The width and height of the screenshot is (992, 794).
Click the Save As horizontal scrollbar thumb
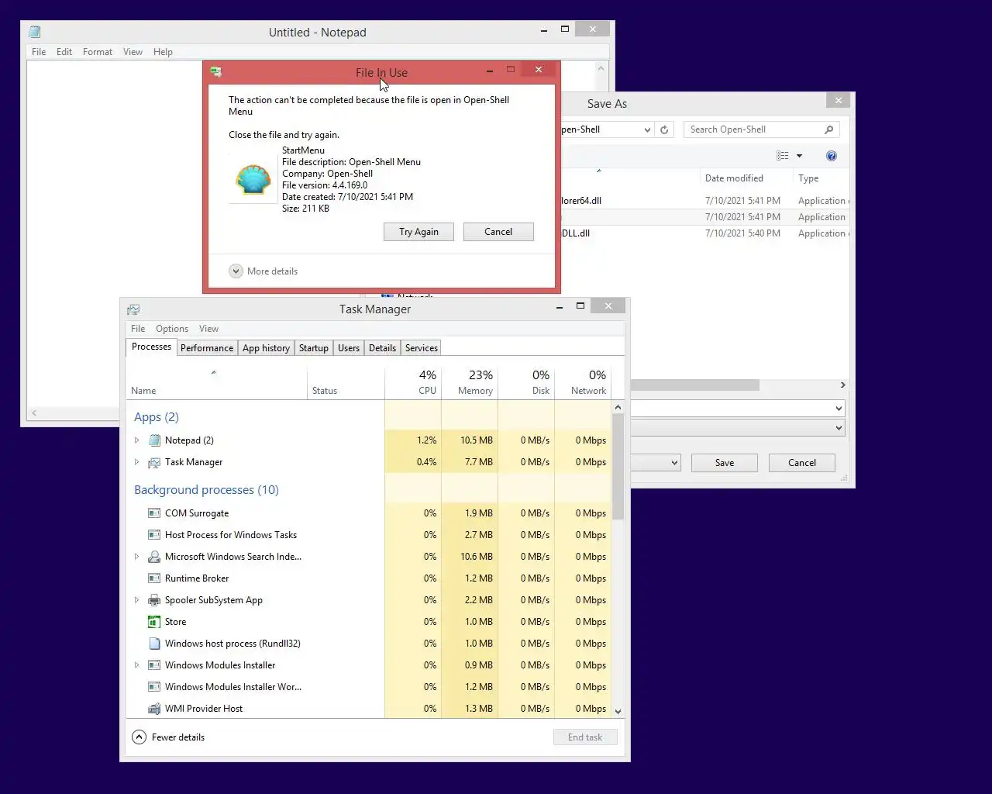695,385
